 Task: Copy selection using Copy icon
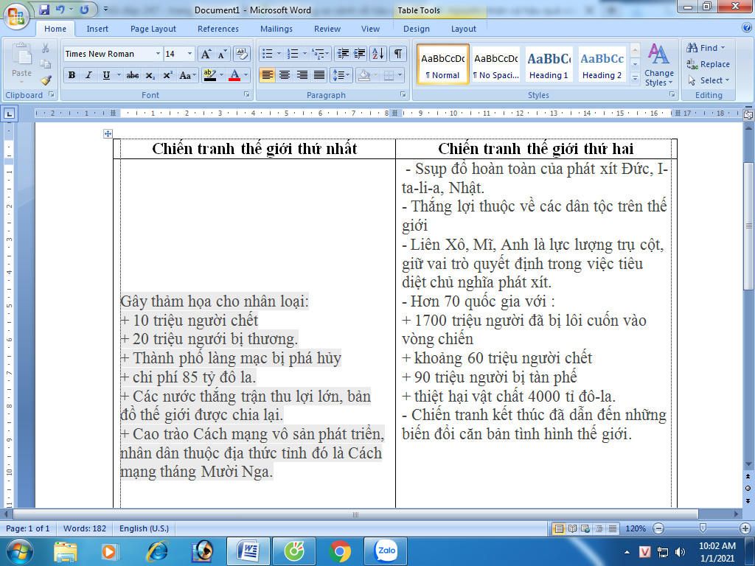(45, 64)
